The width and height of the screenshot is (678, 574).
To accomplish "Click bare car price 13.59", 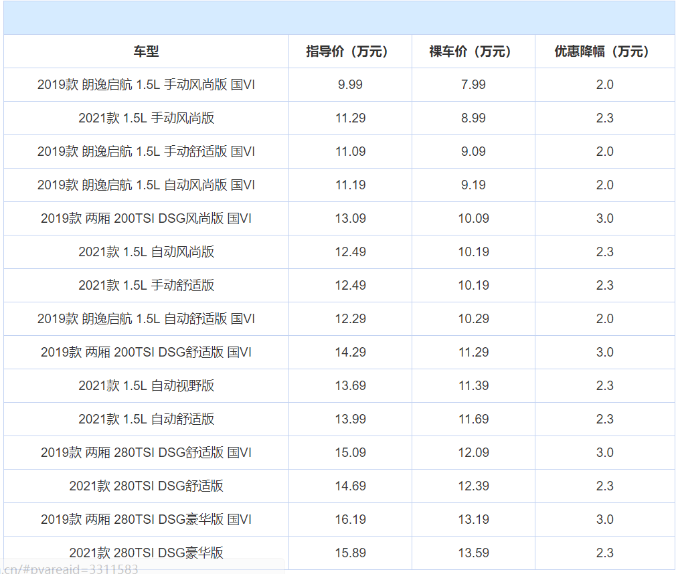I will point(473,553).
